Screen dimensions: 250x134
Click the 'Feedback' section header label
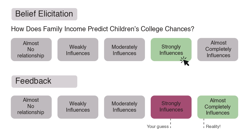[x=44, y=82]
